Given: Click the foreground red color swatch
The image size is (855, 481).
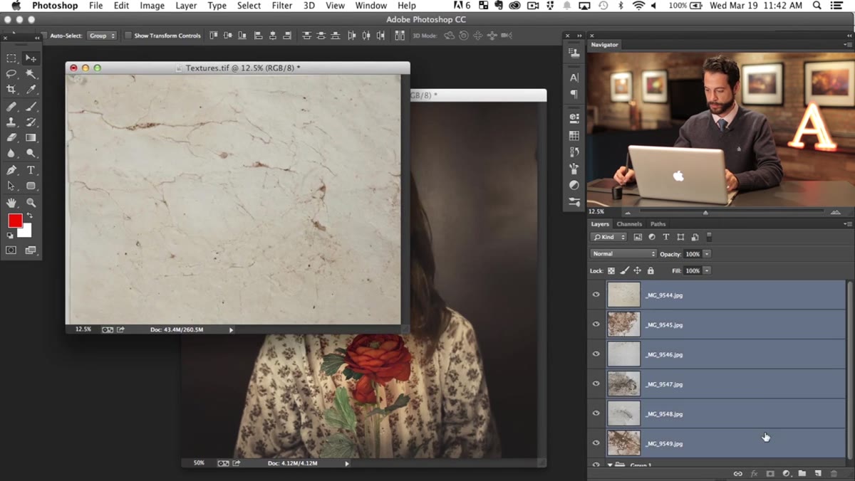Looking at the screenshot, I should click(14, 221).
